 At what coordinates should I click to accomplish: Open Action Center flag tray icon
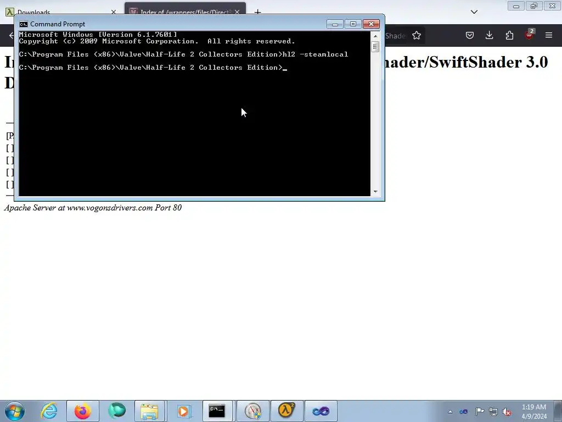[x=480, y=412]
